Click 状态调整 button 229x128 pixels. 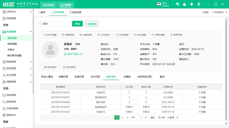[x=140, y=35]
